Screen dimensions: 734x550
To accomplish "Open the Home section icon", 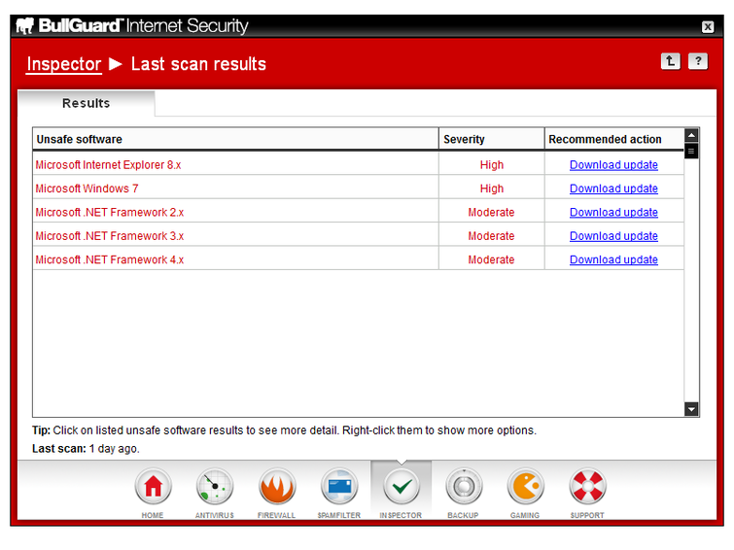I will 153,486.
